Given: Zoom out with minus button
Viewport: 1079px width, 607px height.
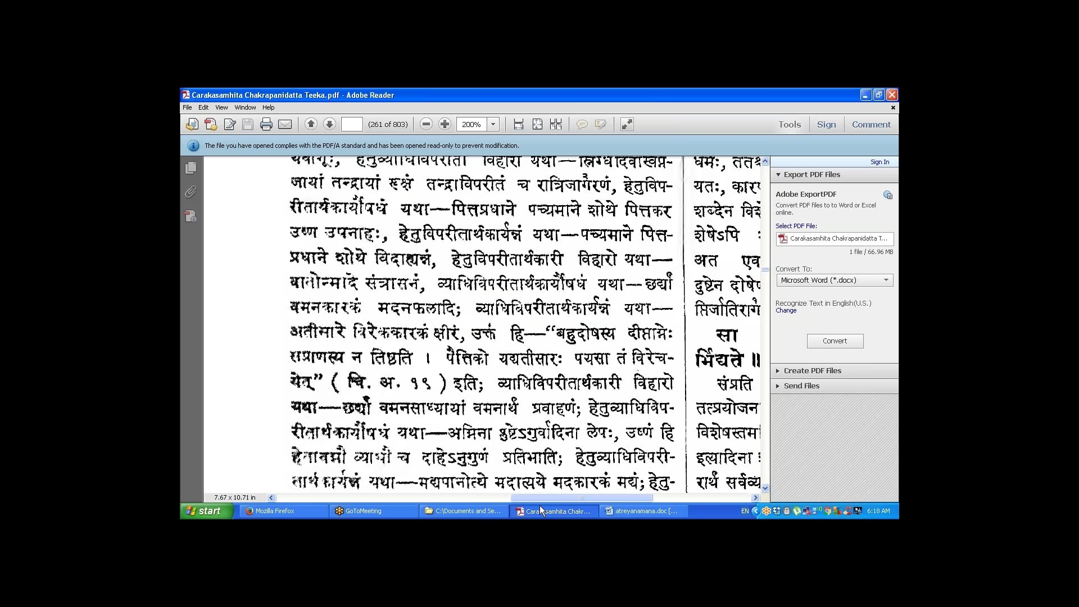Looking at the screenshot, I should click(426, 124).
